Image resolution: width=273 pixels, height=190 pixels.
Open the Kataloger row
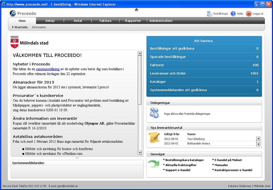tap(204, 81)
